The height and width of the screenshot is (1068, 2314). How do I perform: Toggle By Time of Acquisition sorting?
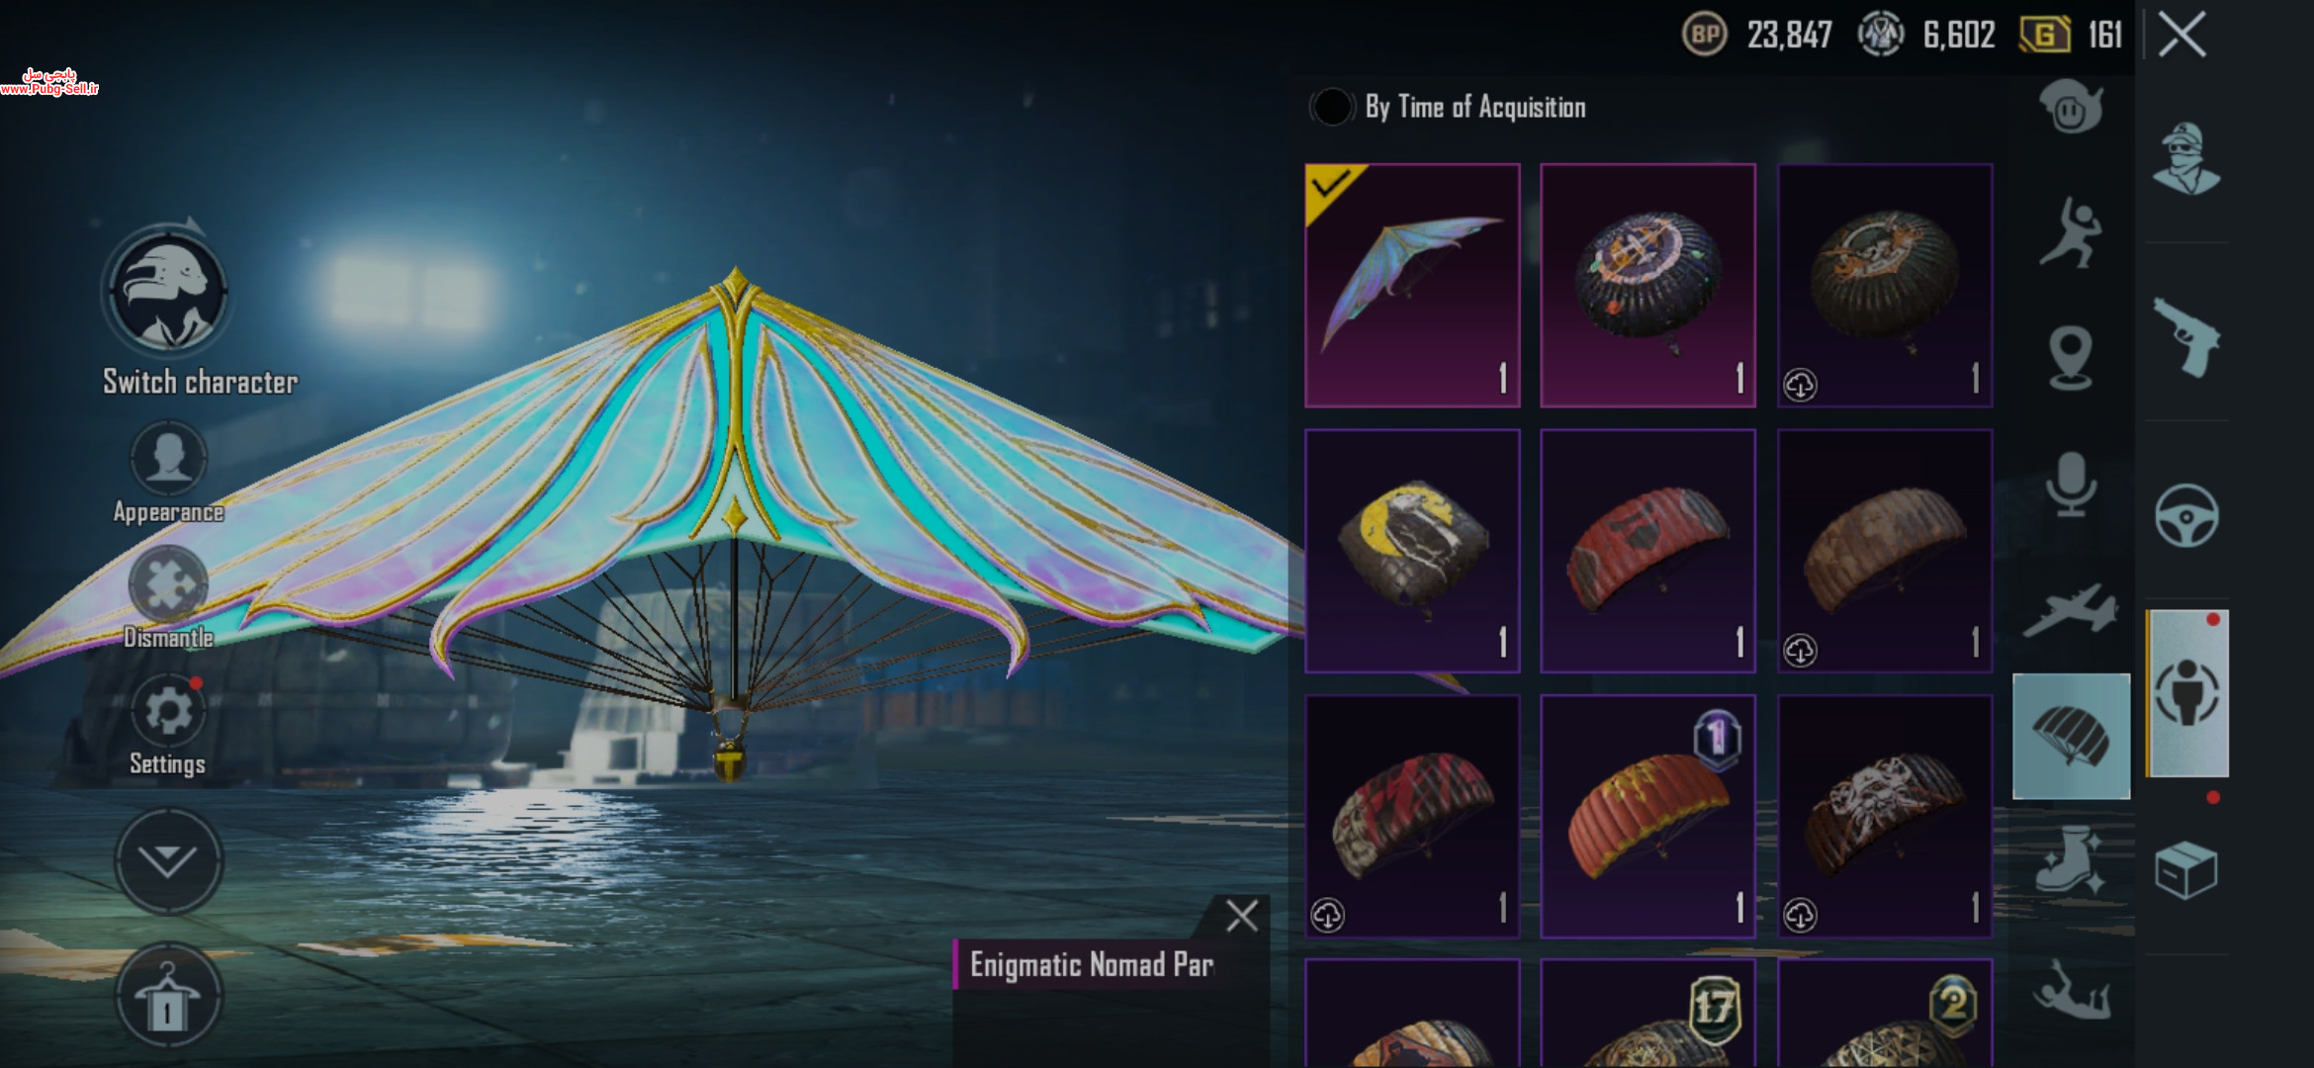[1331, 107]
